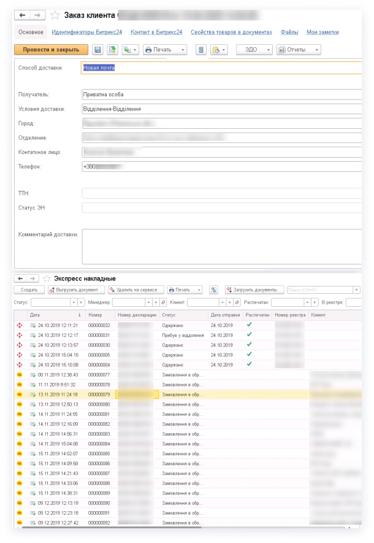
Task: Open Идентификаторы Битрикс24 tab
Action: (87, 32)
